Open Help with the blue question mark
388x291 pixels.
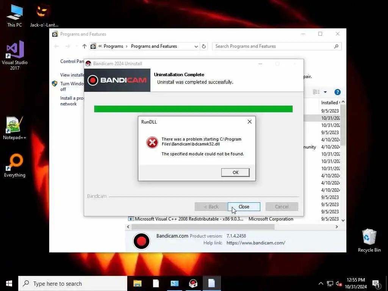337,92
